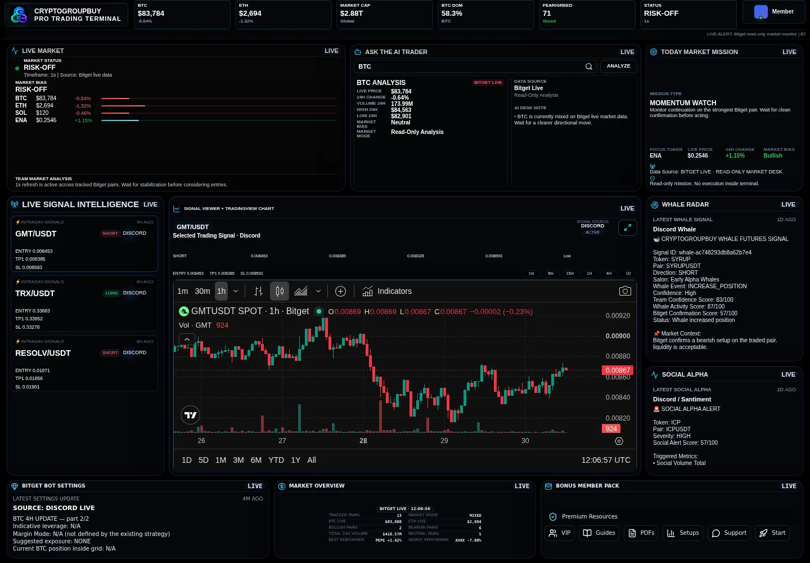Select the Candles chart style
This screenshot has width=810, height=563.
280,291
